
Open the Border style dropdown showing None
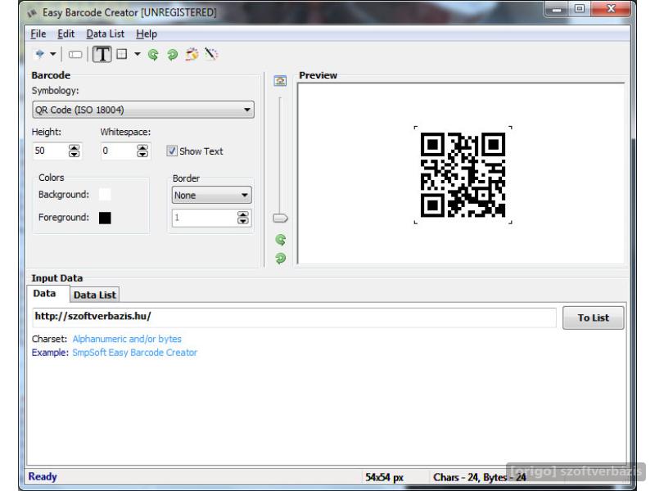point(211,195)
